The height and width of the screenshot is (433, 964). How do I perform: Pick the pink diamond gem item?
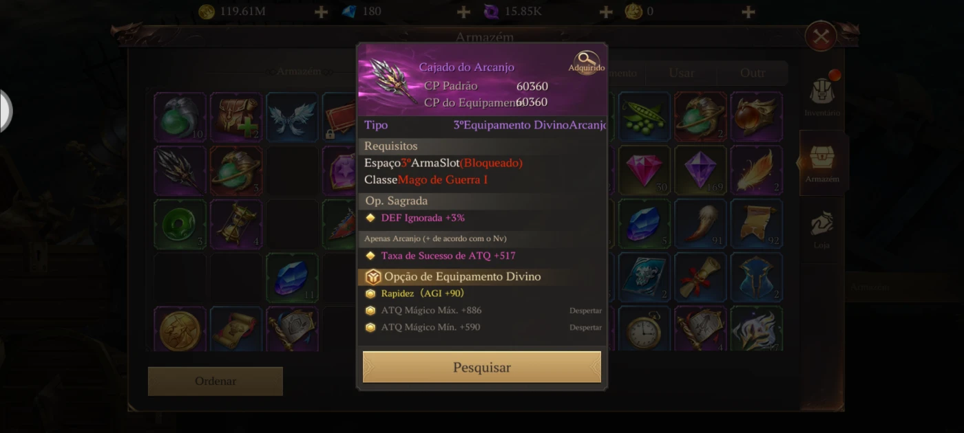pos(644,170)
